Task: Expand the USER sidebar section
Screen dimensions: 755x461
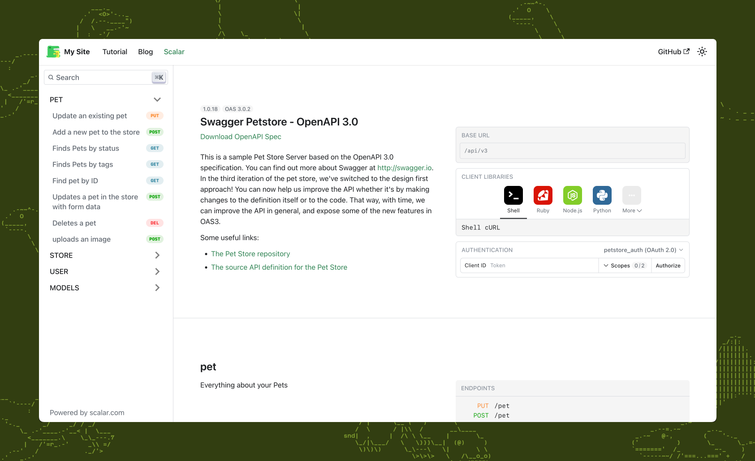Action: 106,271
